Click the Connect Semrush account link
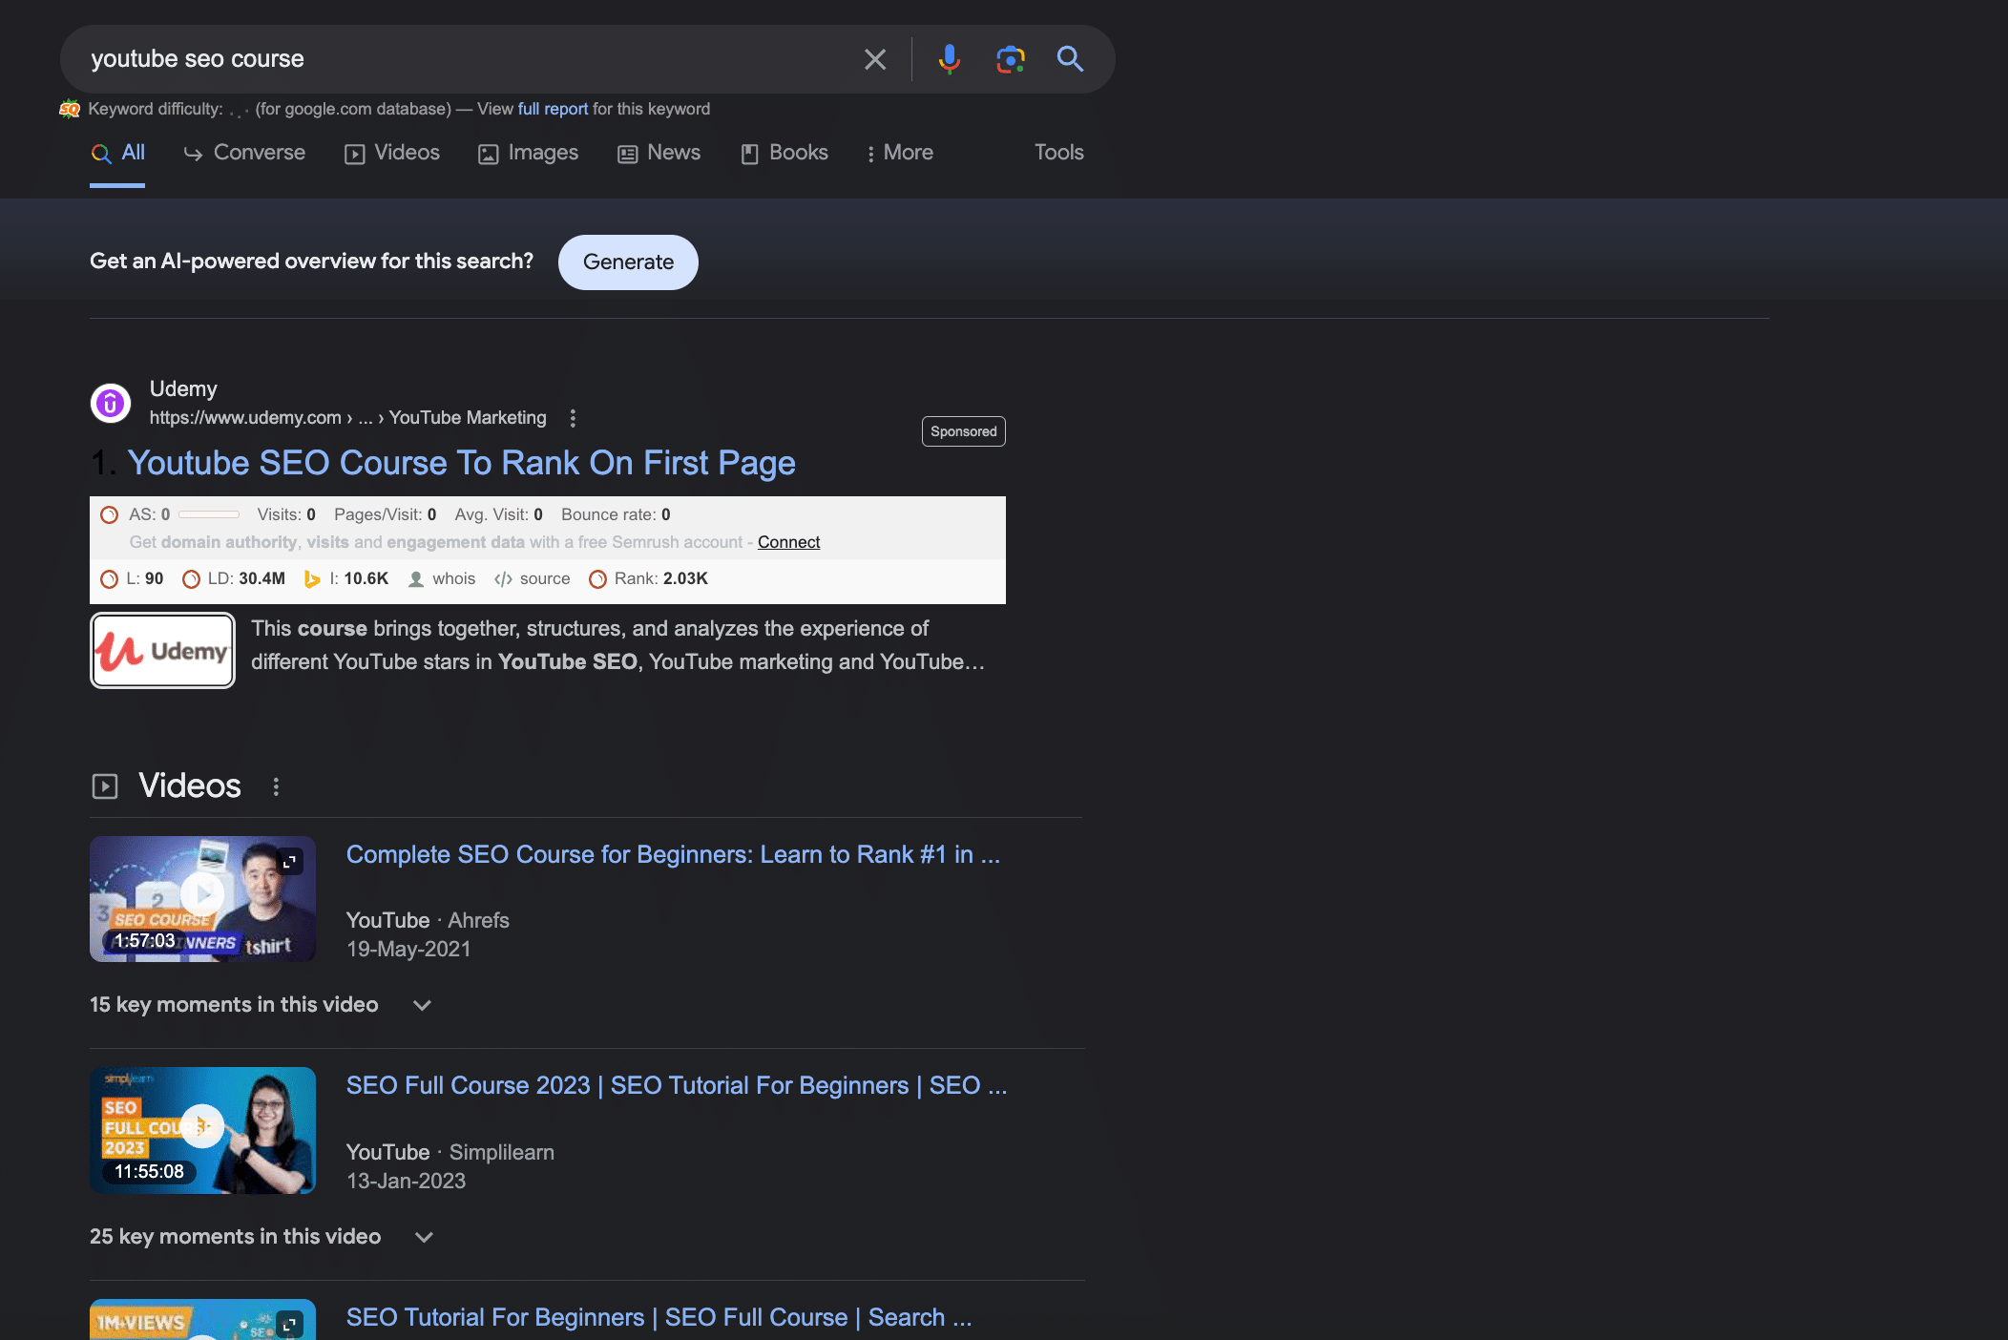The height and width of the screenshot is (1340, 2008). point(788,542)
